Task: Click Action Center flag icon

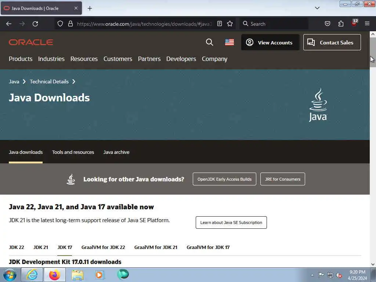Action: click(321, 275)
